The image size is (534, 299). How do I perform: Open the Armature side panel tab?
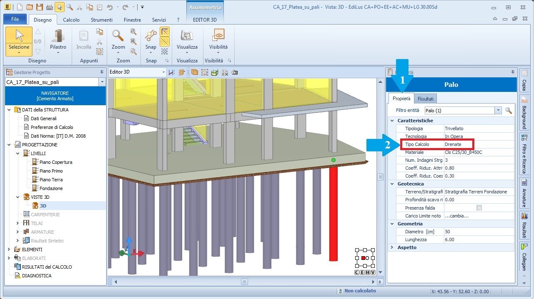[x=524, y=194]
